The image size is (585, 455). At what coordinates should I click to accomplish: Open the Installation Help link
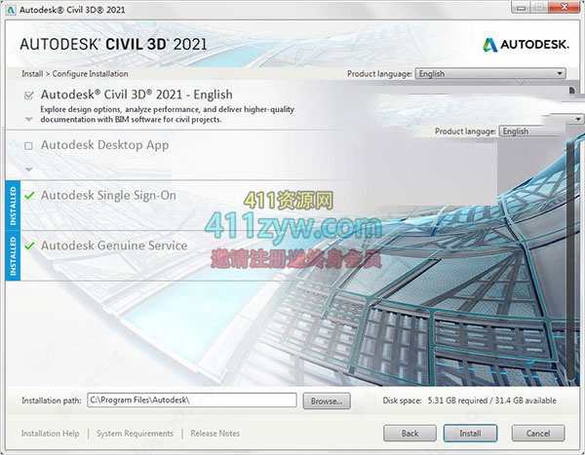coord(51,434)
